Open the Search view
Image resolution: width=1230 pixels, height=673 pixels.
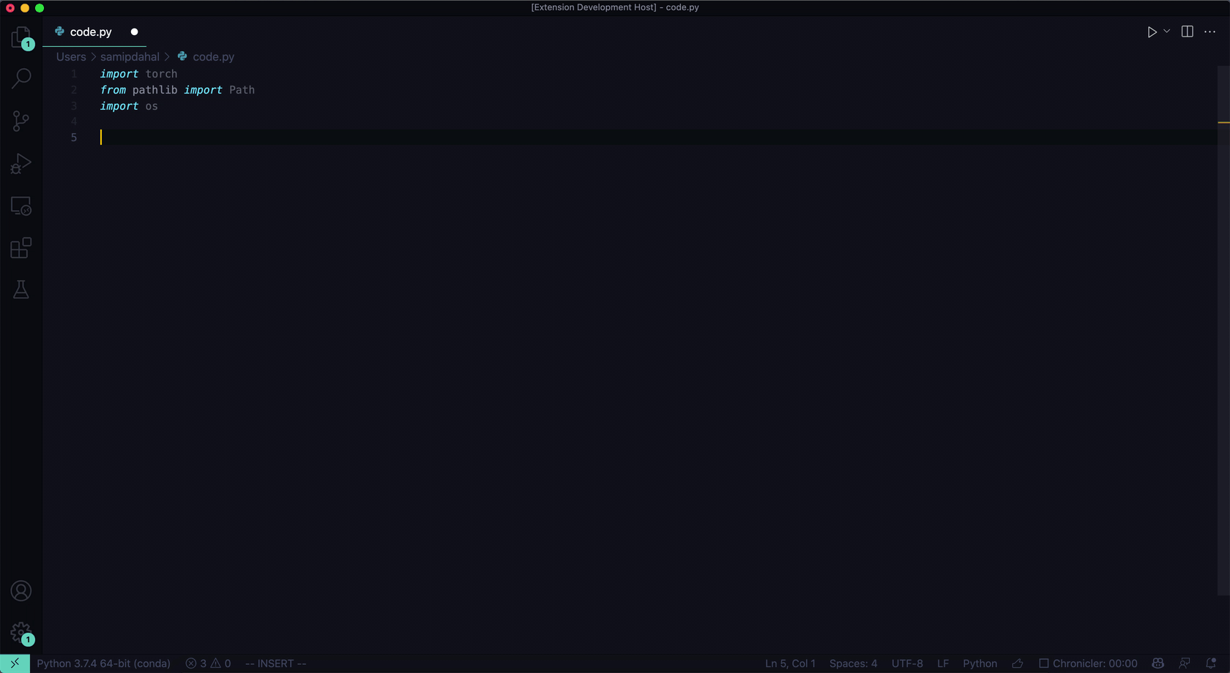[x=21, y=78]
